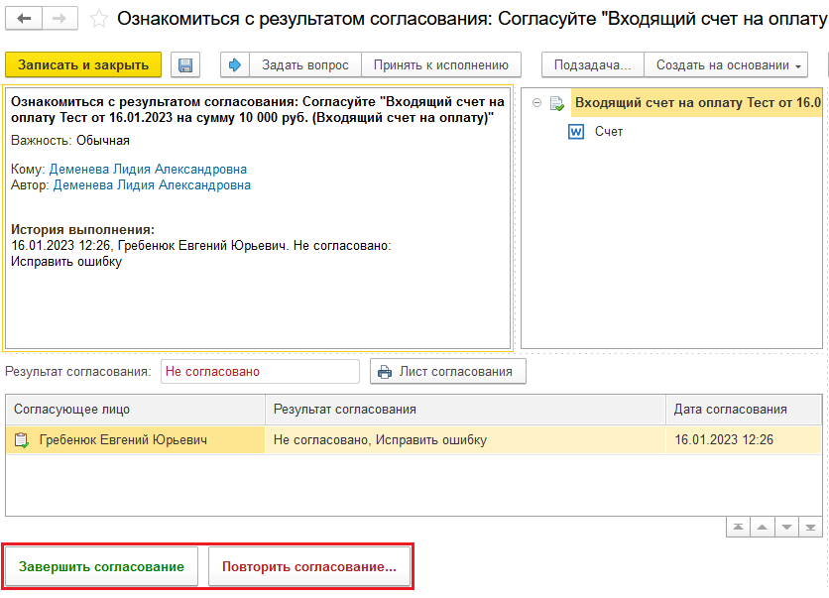Click the 'Записать и закрыть' button

pos(82,65)
